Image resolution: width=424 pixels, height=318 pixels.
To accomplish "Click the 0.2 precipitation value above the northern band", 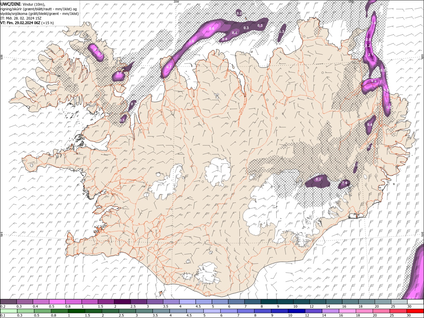I will tap(239, 13).
